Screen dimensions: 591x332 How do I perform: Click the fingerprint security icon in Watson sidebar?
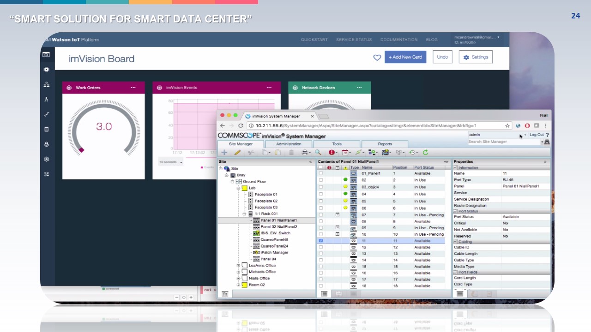[x=46, y=144]
